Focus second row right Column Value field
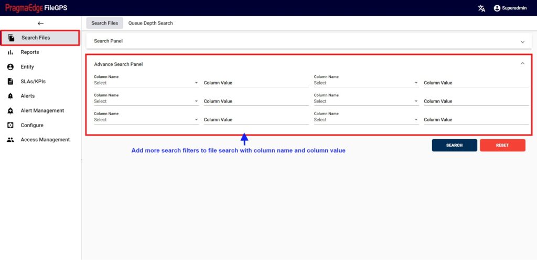The height and width of the screenshot is (260, 537). (x=476, y=101)
